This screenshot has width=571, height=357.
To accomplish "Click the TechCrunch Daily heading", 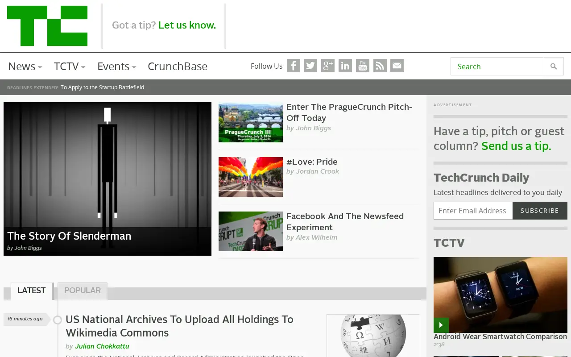I will coord(481,178).
